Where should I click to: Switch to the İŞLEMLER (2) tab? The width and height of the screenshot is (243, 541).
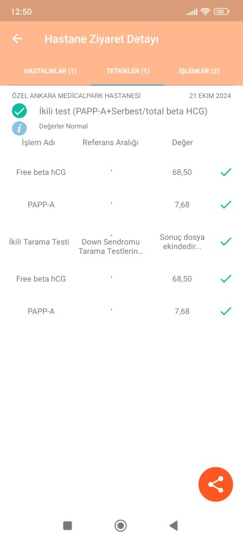199,71
